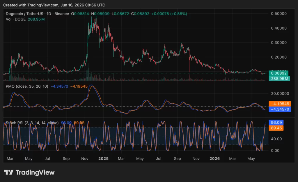
Task: Click the Mar label right after 2026
Action: coord(233,158)
